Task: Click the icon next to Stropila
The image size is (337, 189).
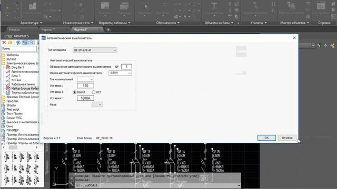Action: (x=3, y=105)
